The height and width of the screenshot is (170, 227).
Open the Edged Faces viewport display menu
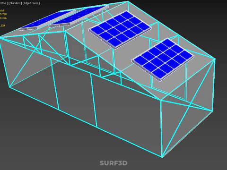click(31, 3)
